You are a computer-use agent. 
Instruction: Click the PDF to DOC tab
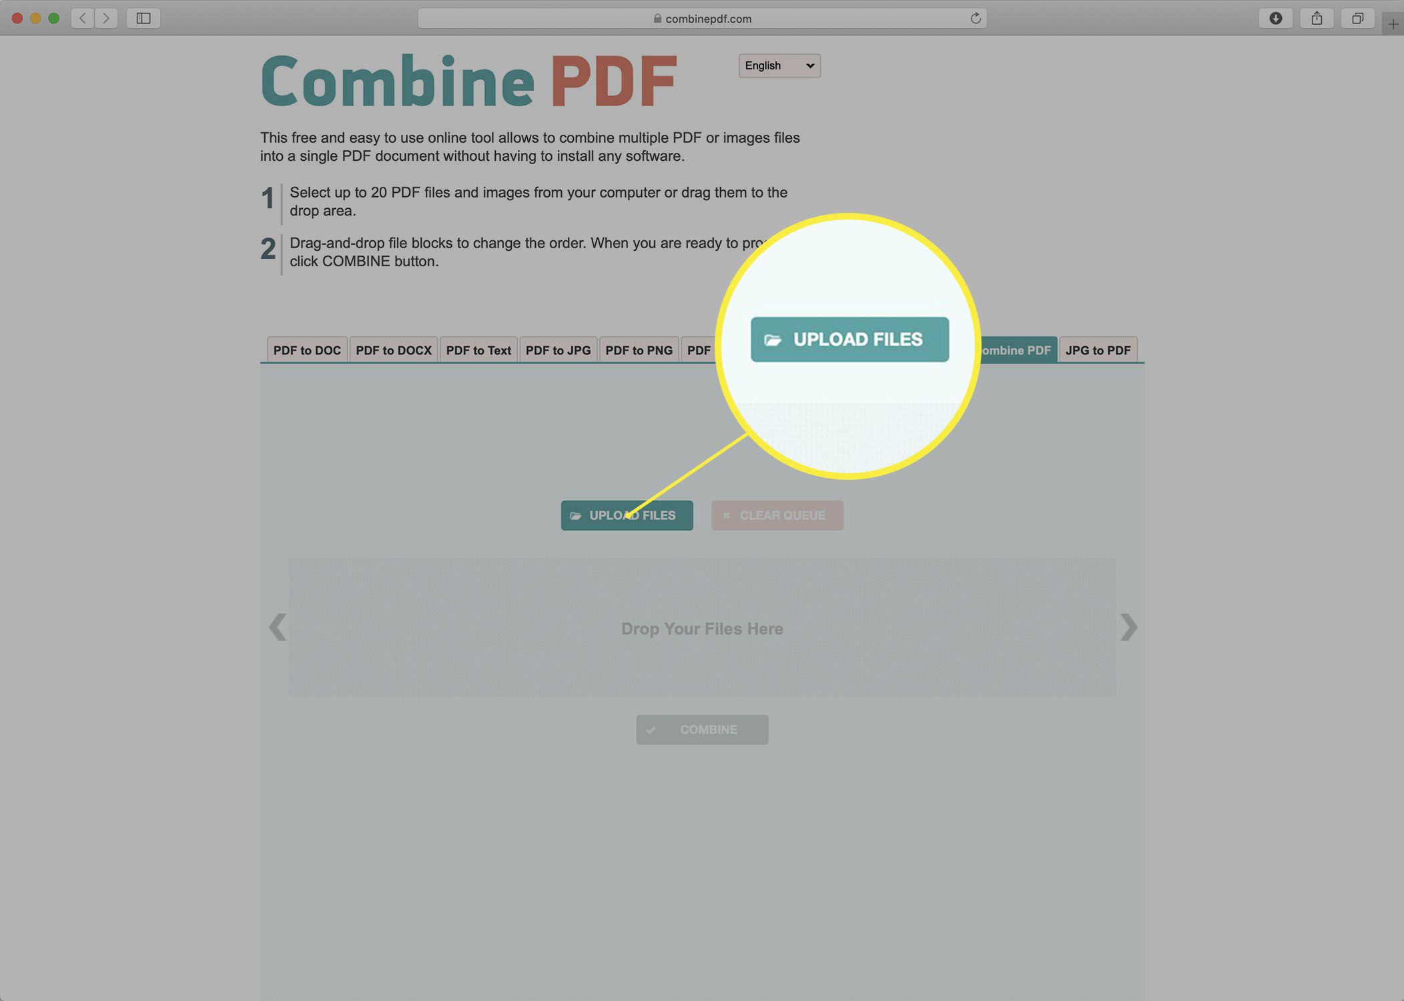coord(306,350)
